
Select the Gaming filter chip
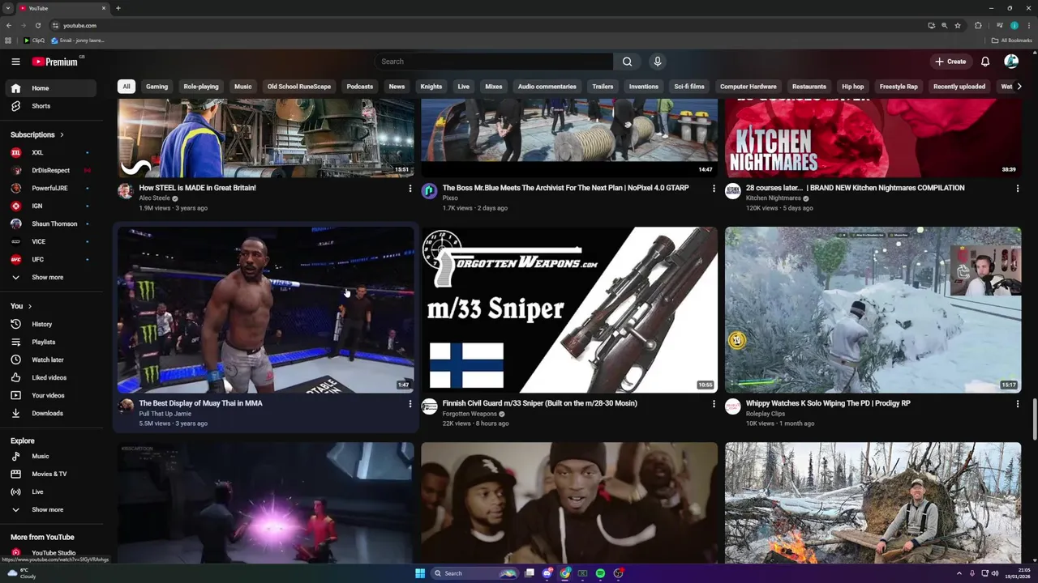[x=157, y=87]
